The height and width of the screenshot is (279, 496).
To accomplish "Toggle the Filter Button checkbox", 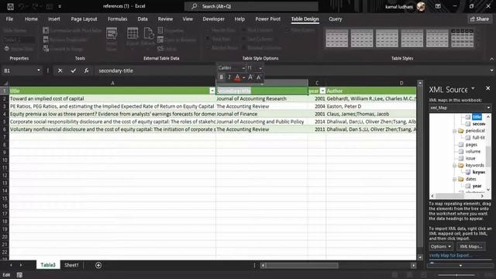I will (288, 30).
